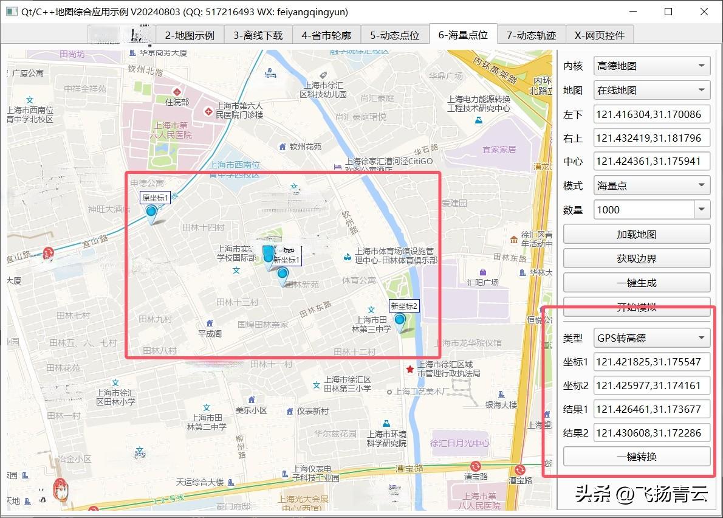
Task: Open the 内核 dropdown showing 高德地图
Action: pyautogui.click(x=651, y=66)
